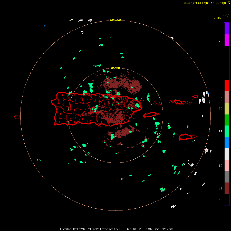Click the GR legend color swatch

point(227,97)
